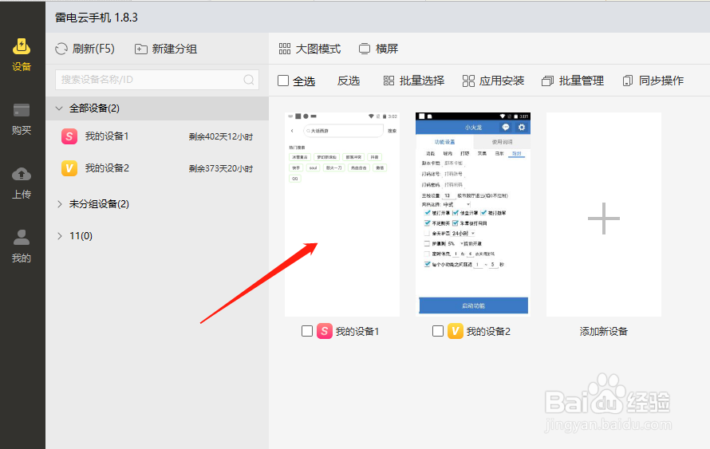710x449 pixels.
Task: Click the 刷新(F5) text label
Action: tap(93, 49)
